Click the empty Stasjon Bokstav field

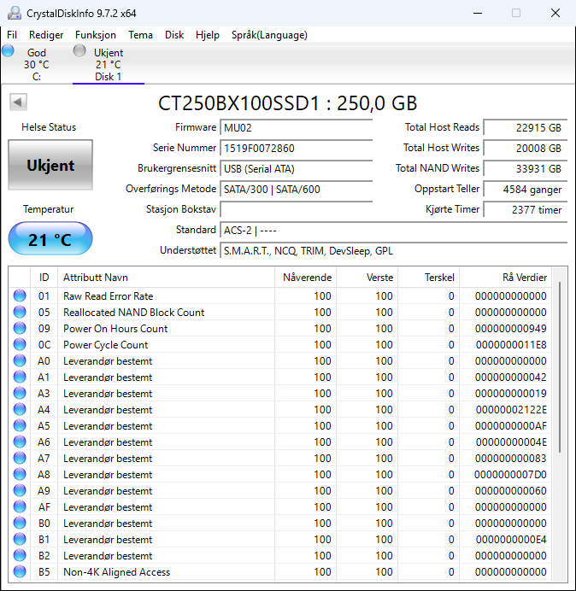pyautogui.click(x=296, y=209)
